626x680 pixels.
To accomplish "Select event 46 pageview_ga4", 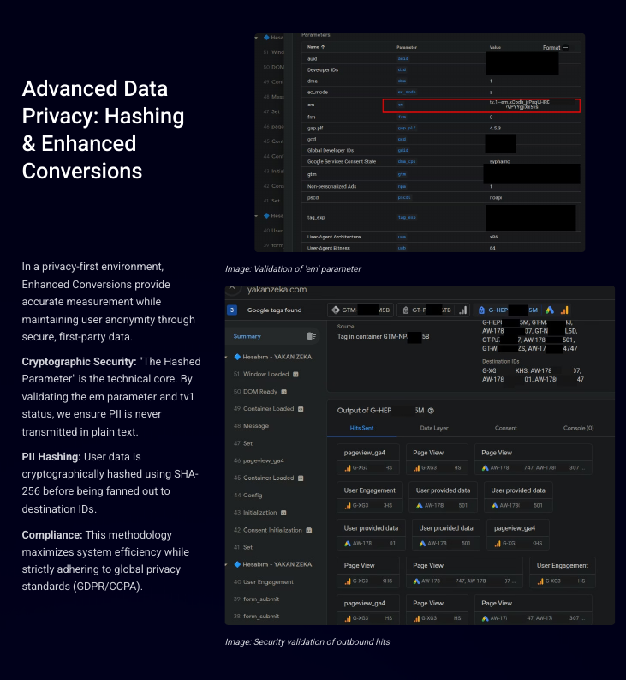I will pyautogui.click(x=259, y=460).
